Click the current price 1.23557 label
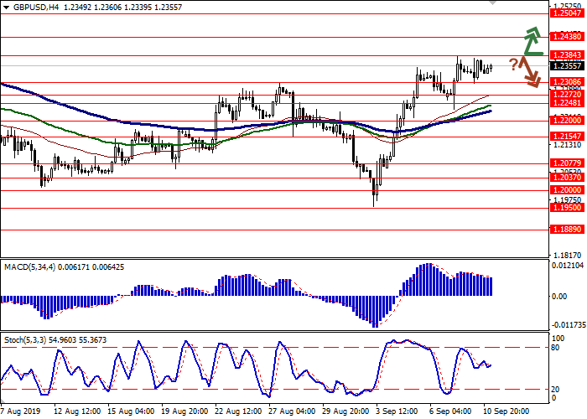 pyautogui.click(x=567, y=65)
